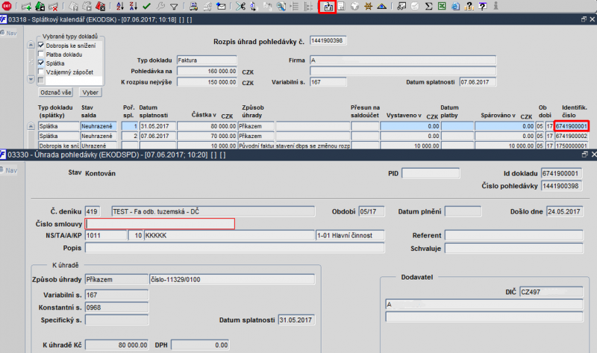This screenshot has width=597, height=353.
Task: Click the document detail icon with down arrow
Action: click(x=327, y=7)
